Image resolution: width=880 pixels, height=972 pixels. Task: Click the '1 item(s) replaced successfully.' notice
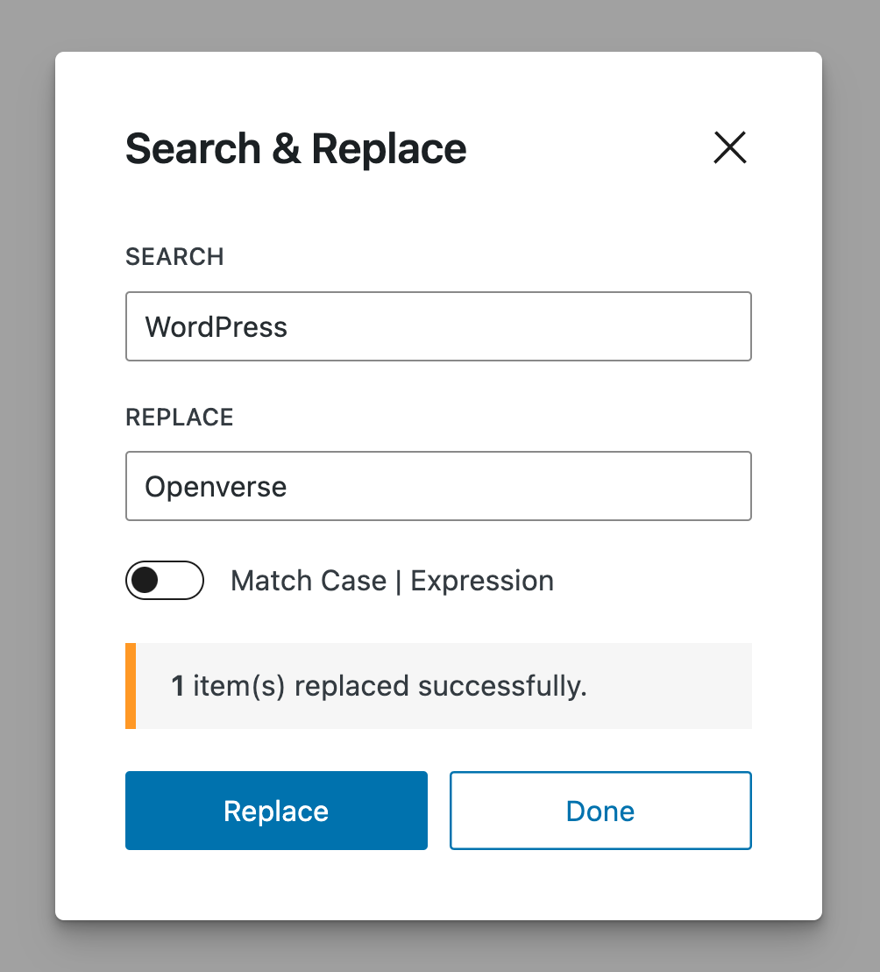coord(438,686)
